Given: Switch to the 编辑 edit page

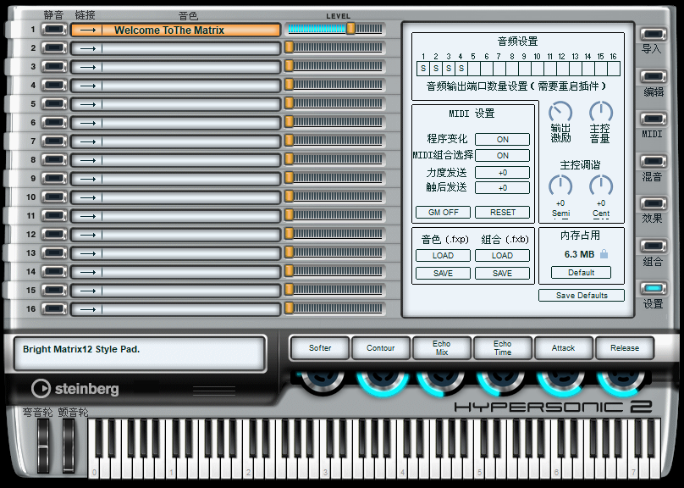Looking at the screenshot, I should tap(653, 76).
